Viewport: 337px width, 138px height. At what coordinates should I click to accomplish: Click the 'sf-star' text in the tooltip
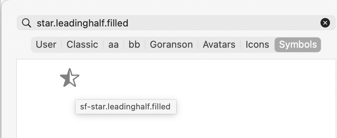click(x=93, y=106)
